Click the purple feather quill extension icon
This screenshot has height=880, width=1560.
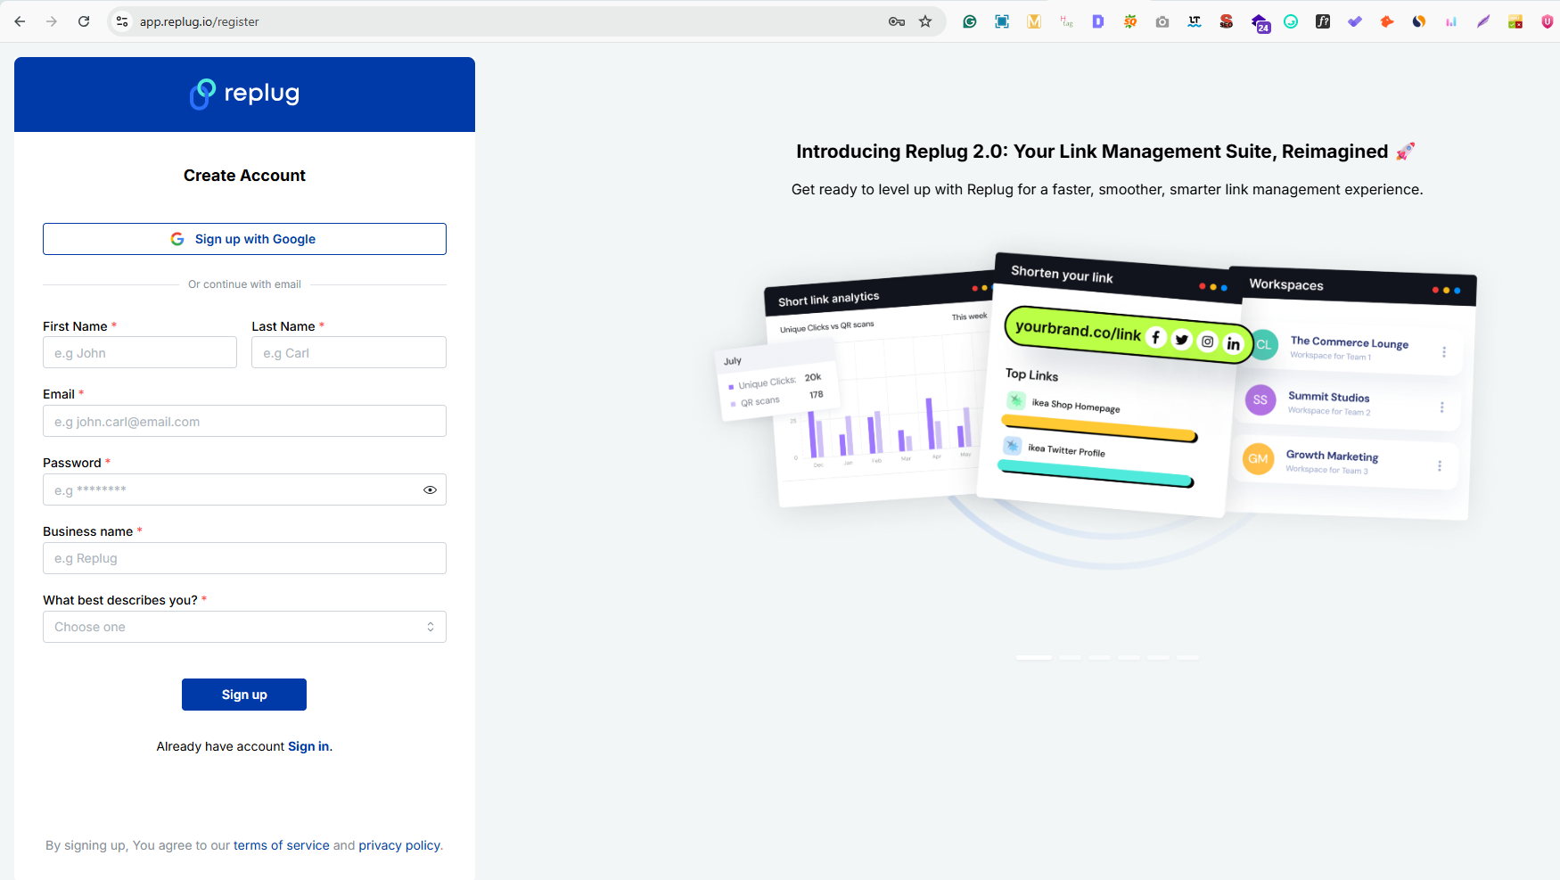1483,21
